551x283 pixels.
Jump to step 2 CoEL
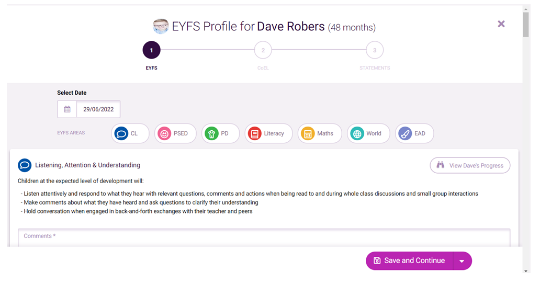click(x=263, y=50)
